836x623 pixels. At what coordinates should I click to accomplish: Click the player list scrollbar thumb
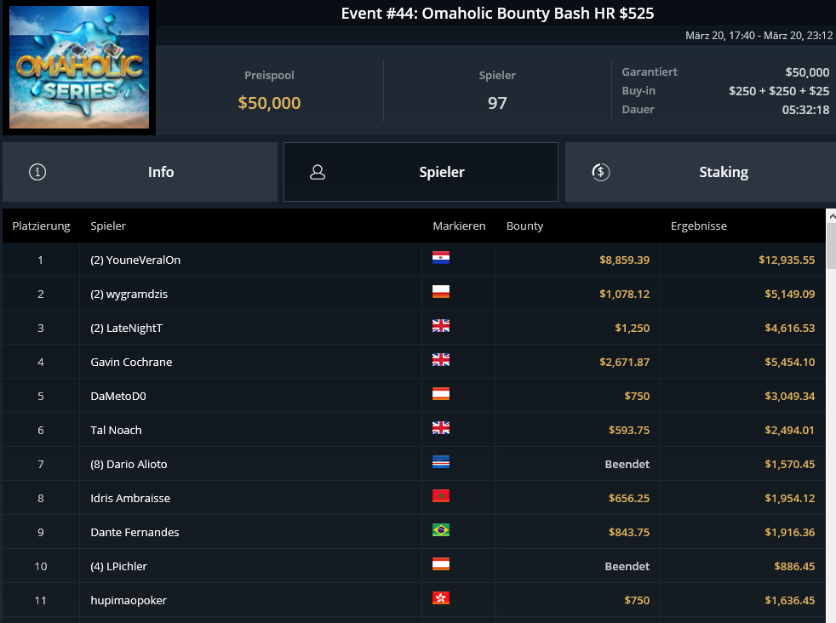[831, 246]
